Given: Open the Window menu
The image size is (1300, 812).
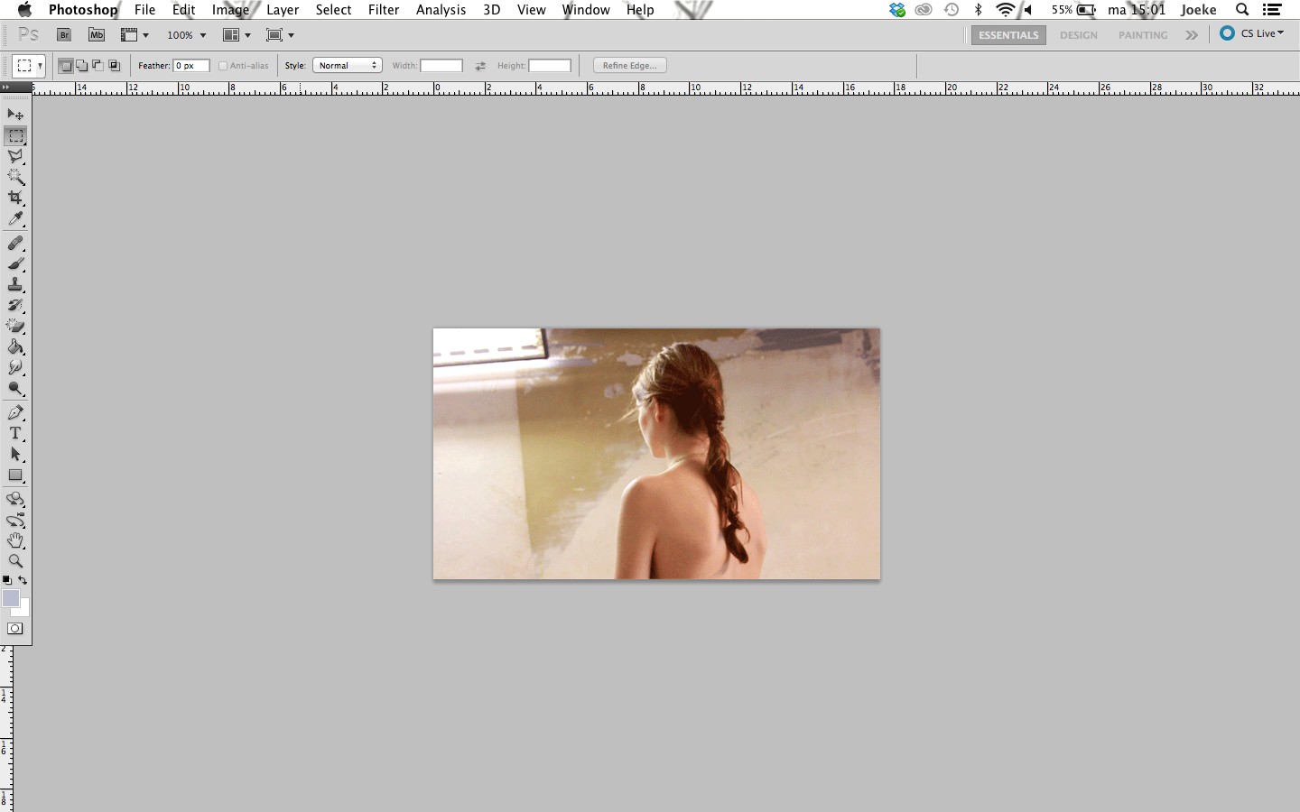Looking at the screenshot, I should [586, 10].
